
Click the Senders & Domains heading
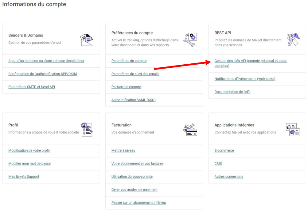pyautogui.click(x=26, y=35)
